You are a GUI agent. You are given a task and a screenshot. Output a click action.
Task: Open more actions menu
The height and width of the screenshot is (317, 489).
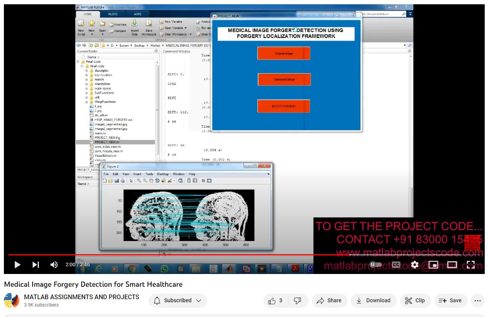pyautogui.click(x=478, y=300)
